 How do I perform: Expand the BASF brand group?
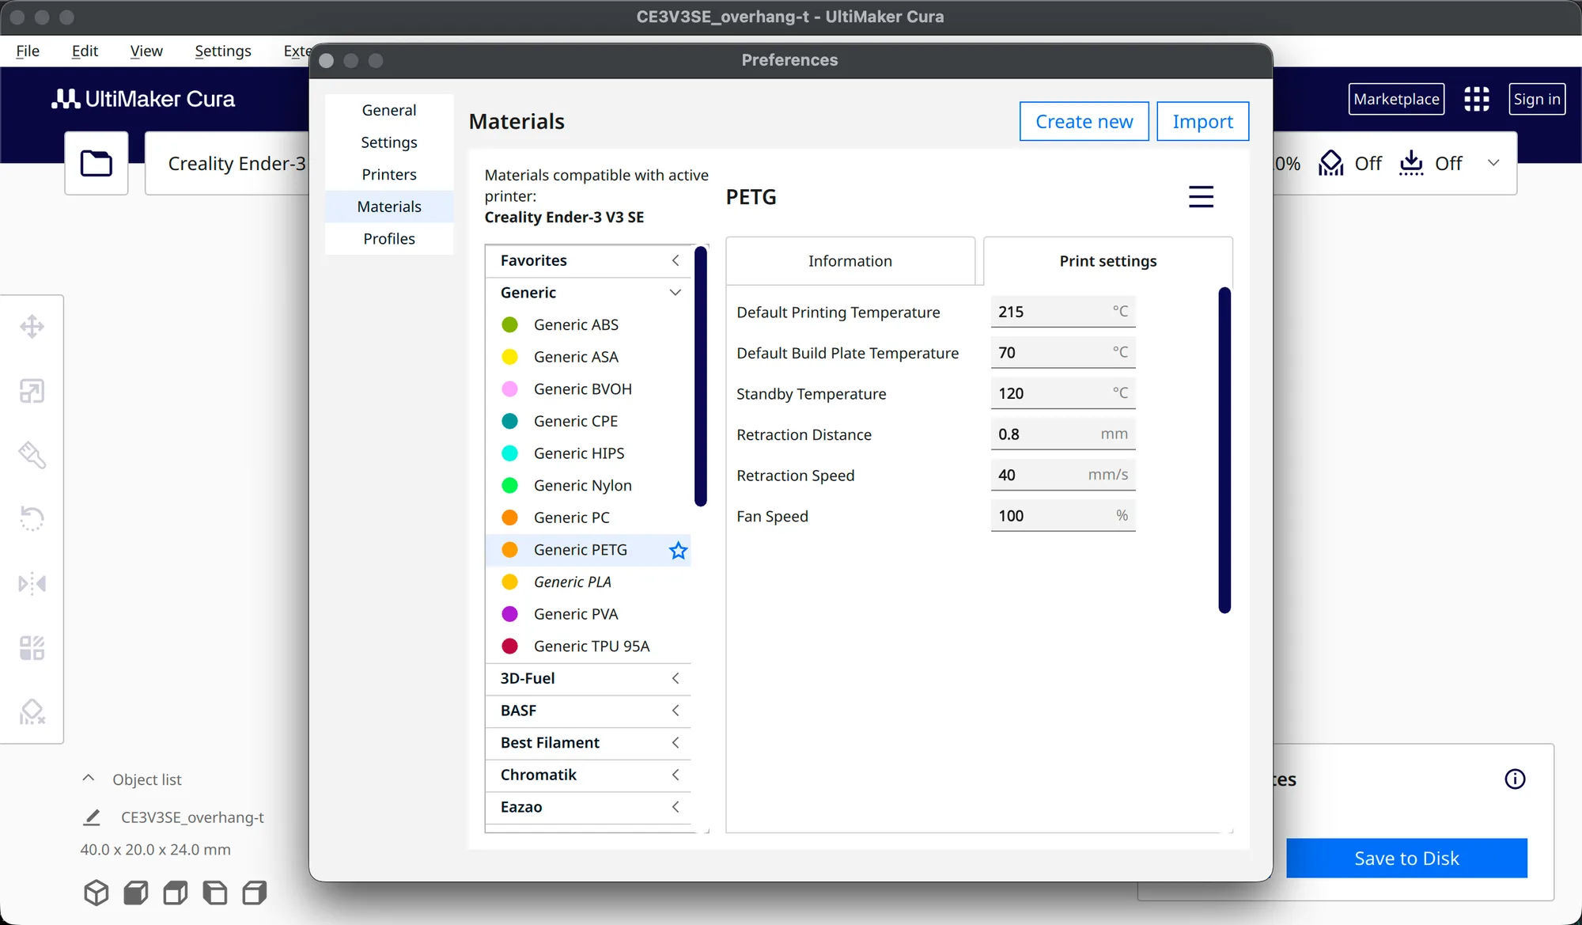point(588,711)
